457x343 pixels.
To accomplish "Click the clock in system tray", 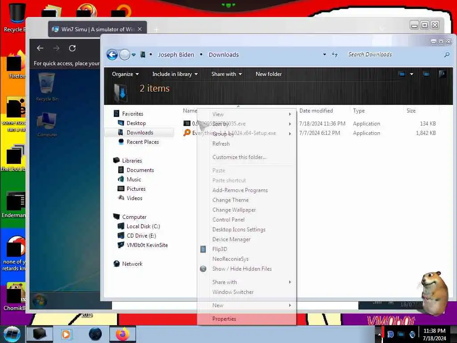I will (434, 335).
